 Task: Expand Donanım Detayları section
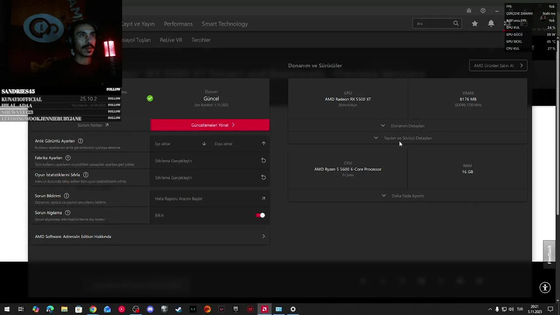tap(407, 126)
